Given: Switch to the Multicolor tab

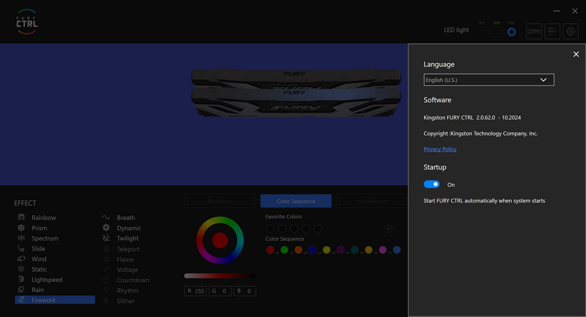Looking at the screenshot, I should pos(220,201).
